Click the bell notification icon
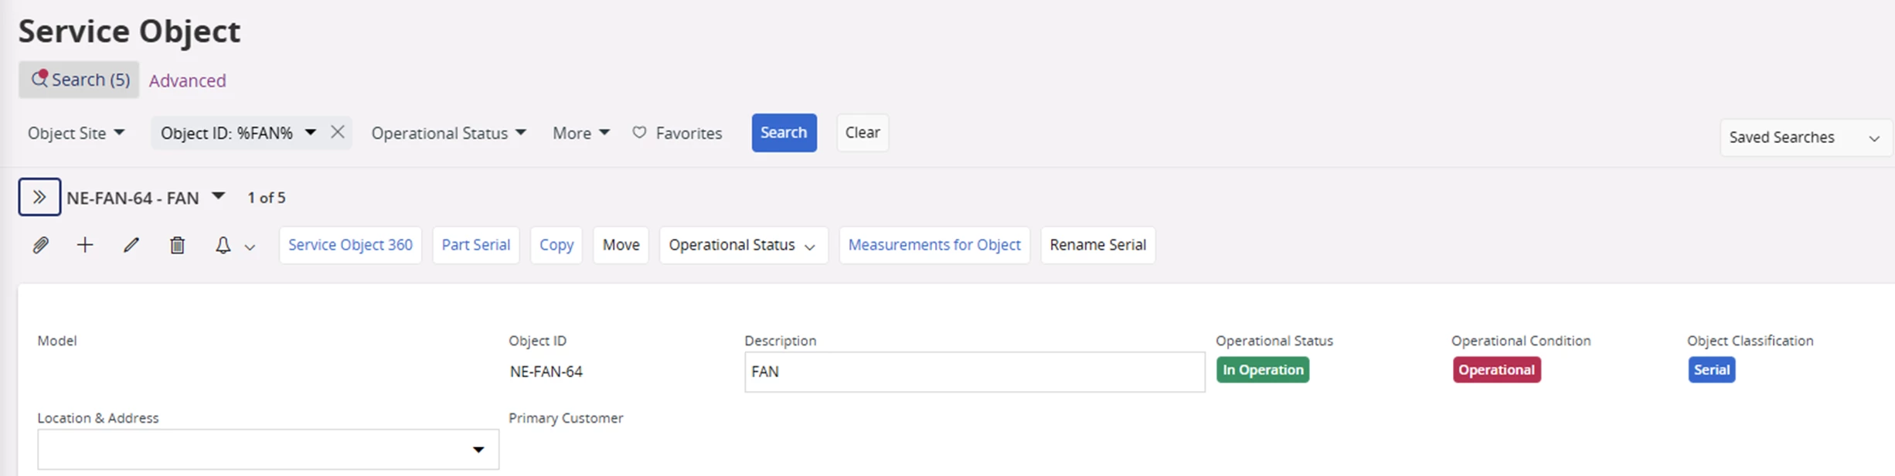The image size is (1895, 476). pos(223,245)
